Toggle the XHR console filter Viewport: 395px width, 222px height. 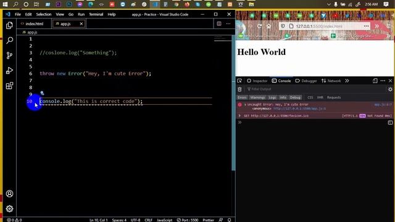[320, 97]
